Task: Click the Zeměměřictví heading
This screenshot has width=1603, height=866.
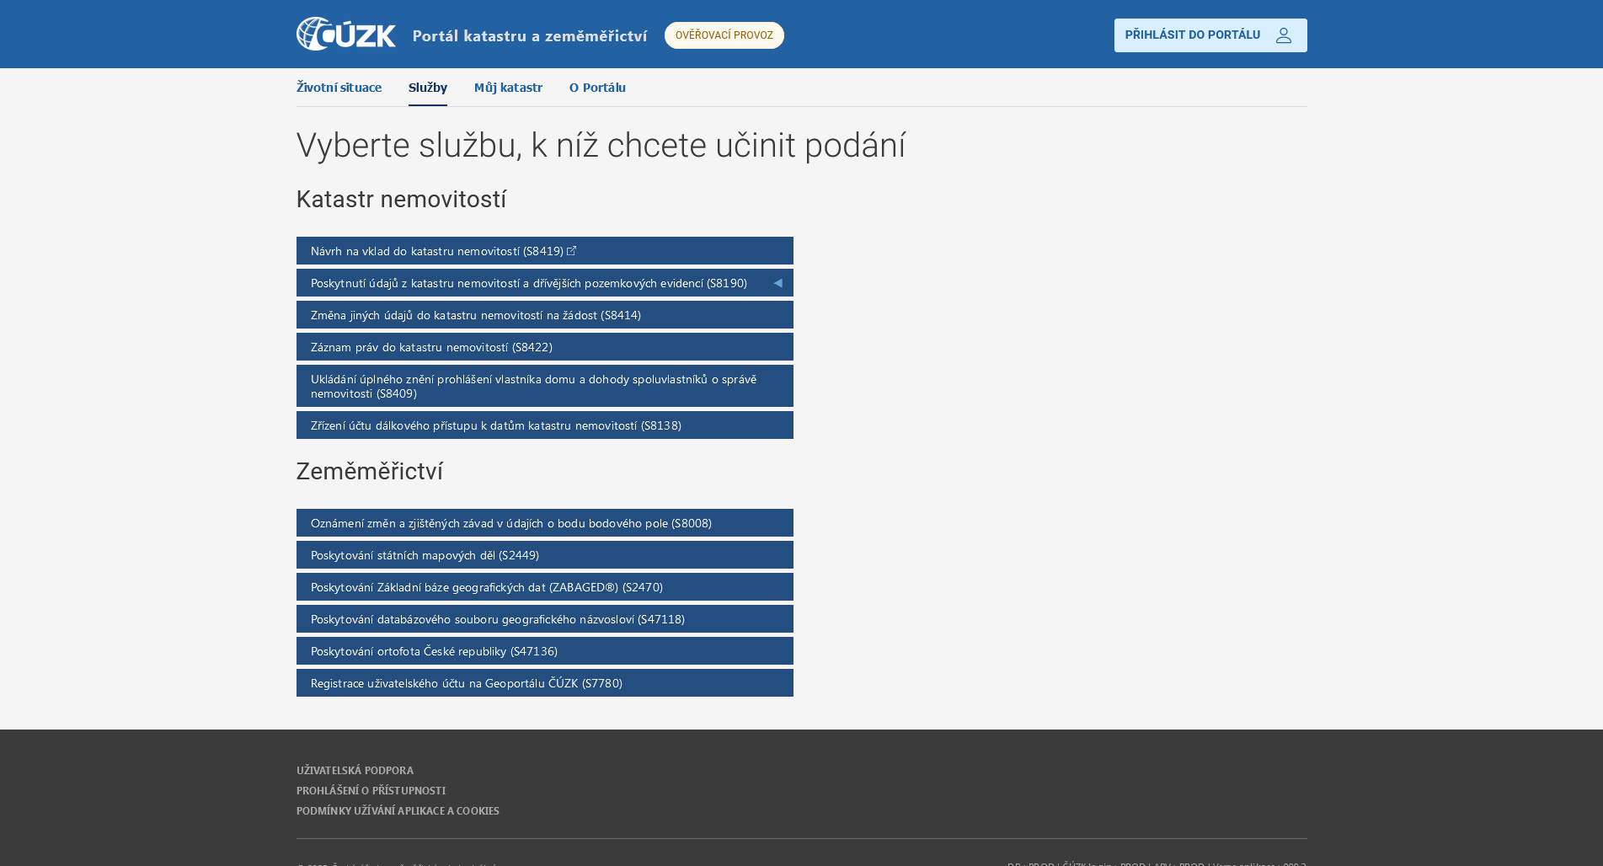Action: click(370, 472)
